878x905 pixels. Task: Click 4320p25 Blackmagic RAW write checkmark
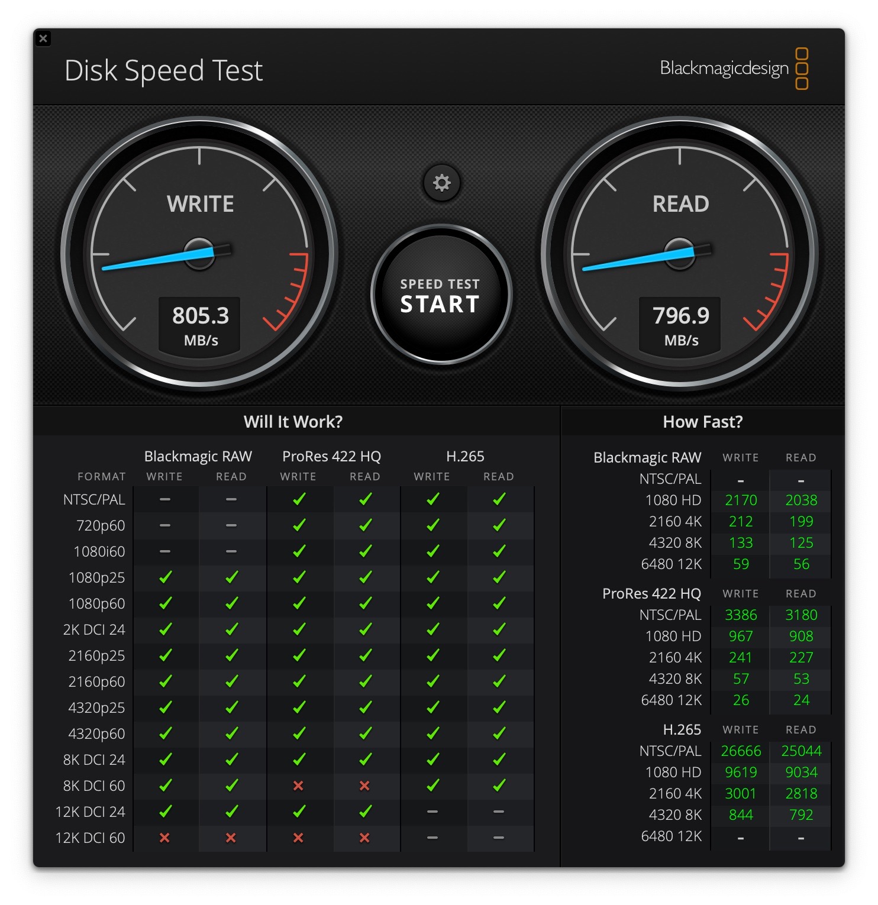click(x=166, y=707)
